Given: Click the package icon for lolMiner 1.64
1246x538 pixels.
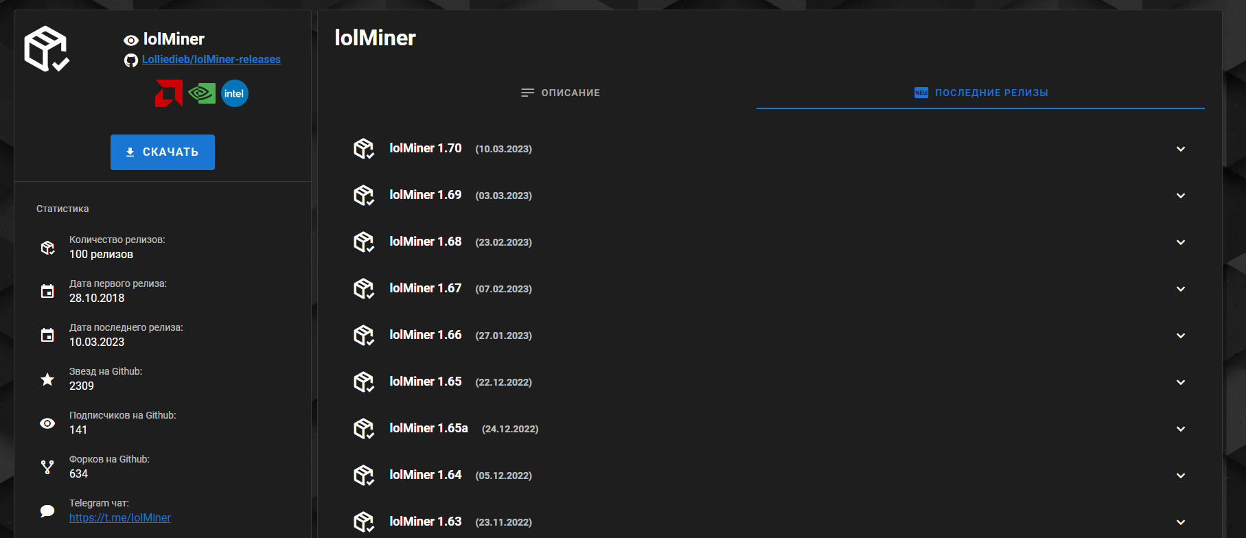Looking at the screenshot, I should (x=364, y=476).
